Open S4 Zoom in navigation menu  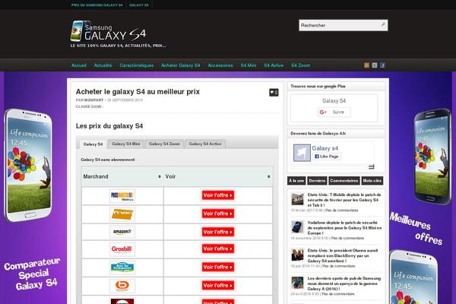[x=301, y=65]
